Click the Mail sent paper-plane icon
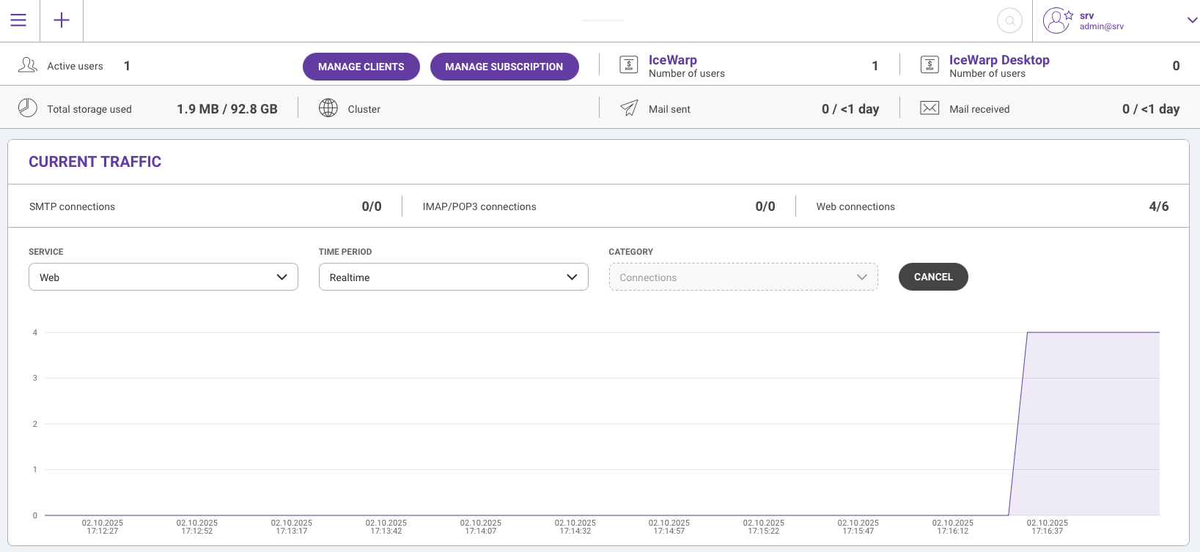 pyautogui.click(x=629, y=108)
